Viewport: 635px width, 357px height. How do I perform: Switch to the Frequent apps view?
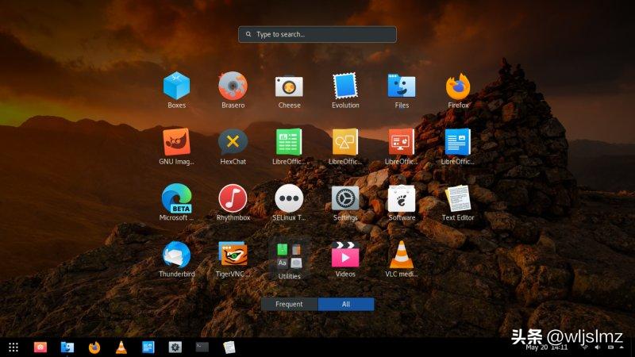pos(289,304)
